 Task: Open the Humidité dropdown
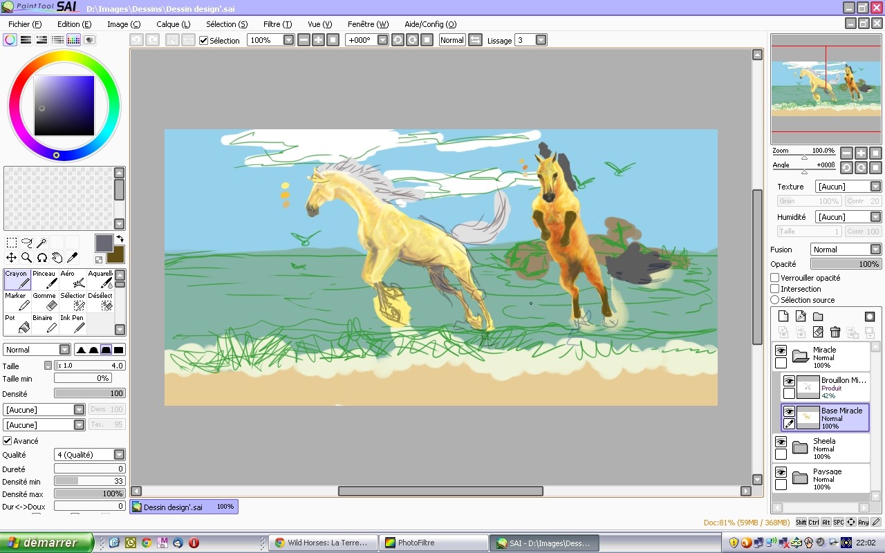pos(875,217)
